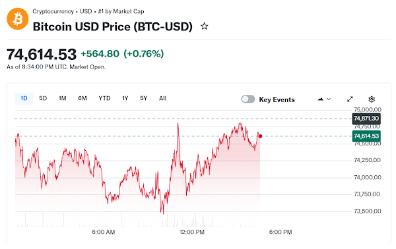Screen dimensions: 396x249
Task: Select the 1D time range tab
Action: coord(24,99)
